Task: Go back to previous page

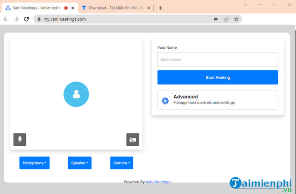Action: point(6,19)
